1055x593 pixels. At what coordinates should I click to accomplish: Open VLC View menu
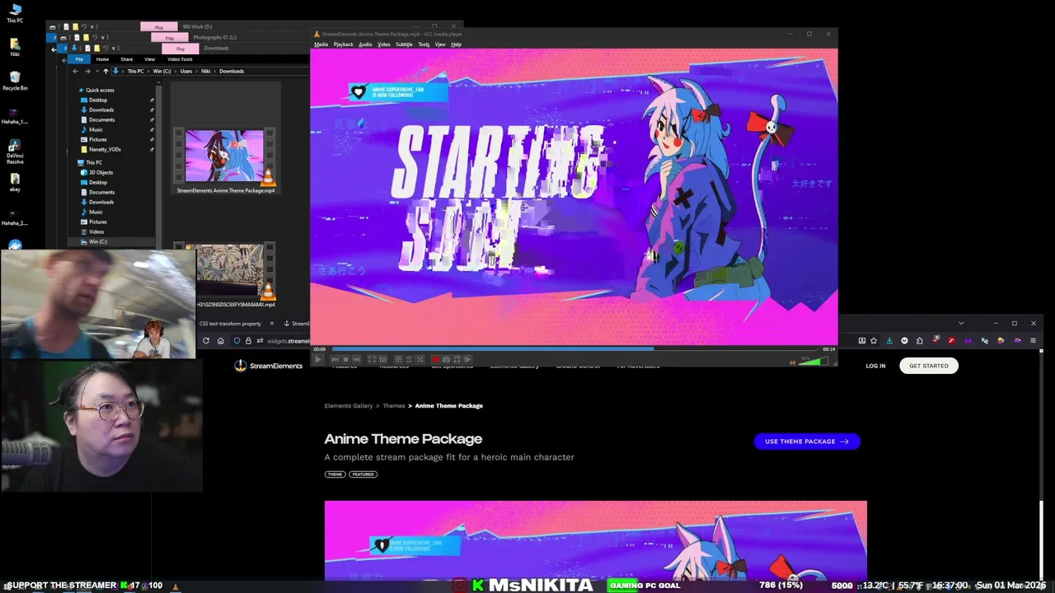[x=440, y=44]
